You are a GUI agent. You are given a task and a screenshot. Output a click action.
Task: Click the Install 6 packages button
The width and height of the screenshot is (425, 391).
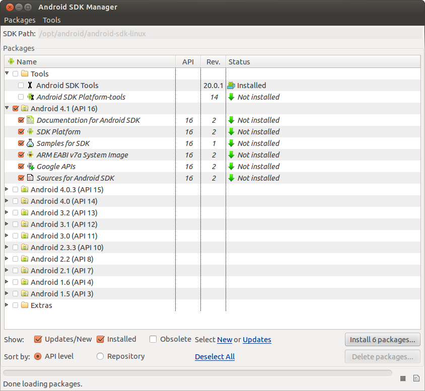pyautogui.click(x=382, y=340)
